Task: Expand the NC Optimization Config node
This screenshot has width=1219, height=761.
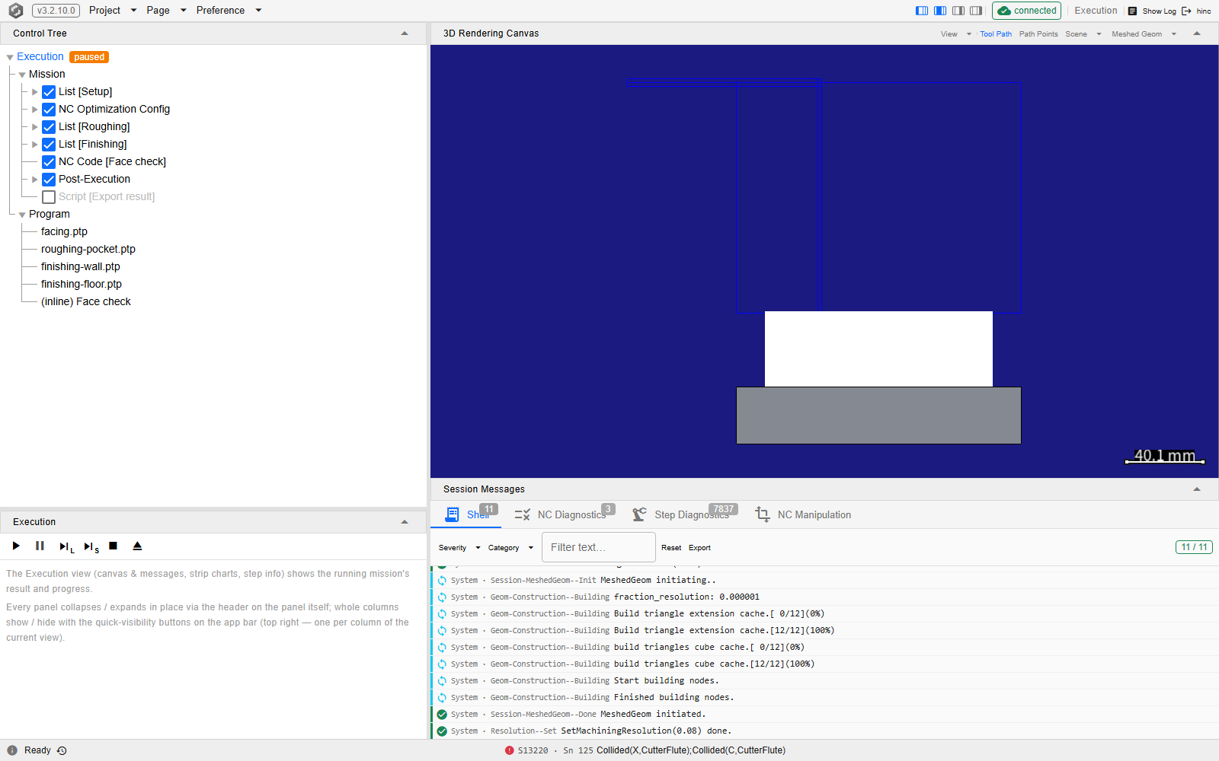Action: (34, 110)
